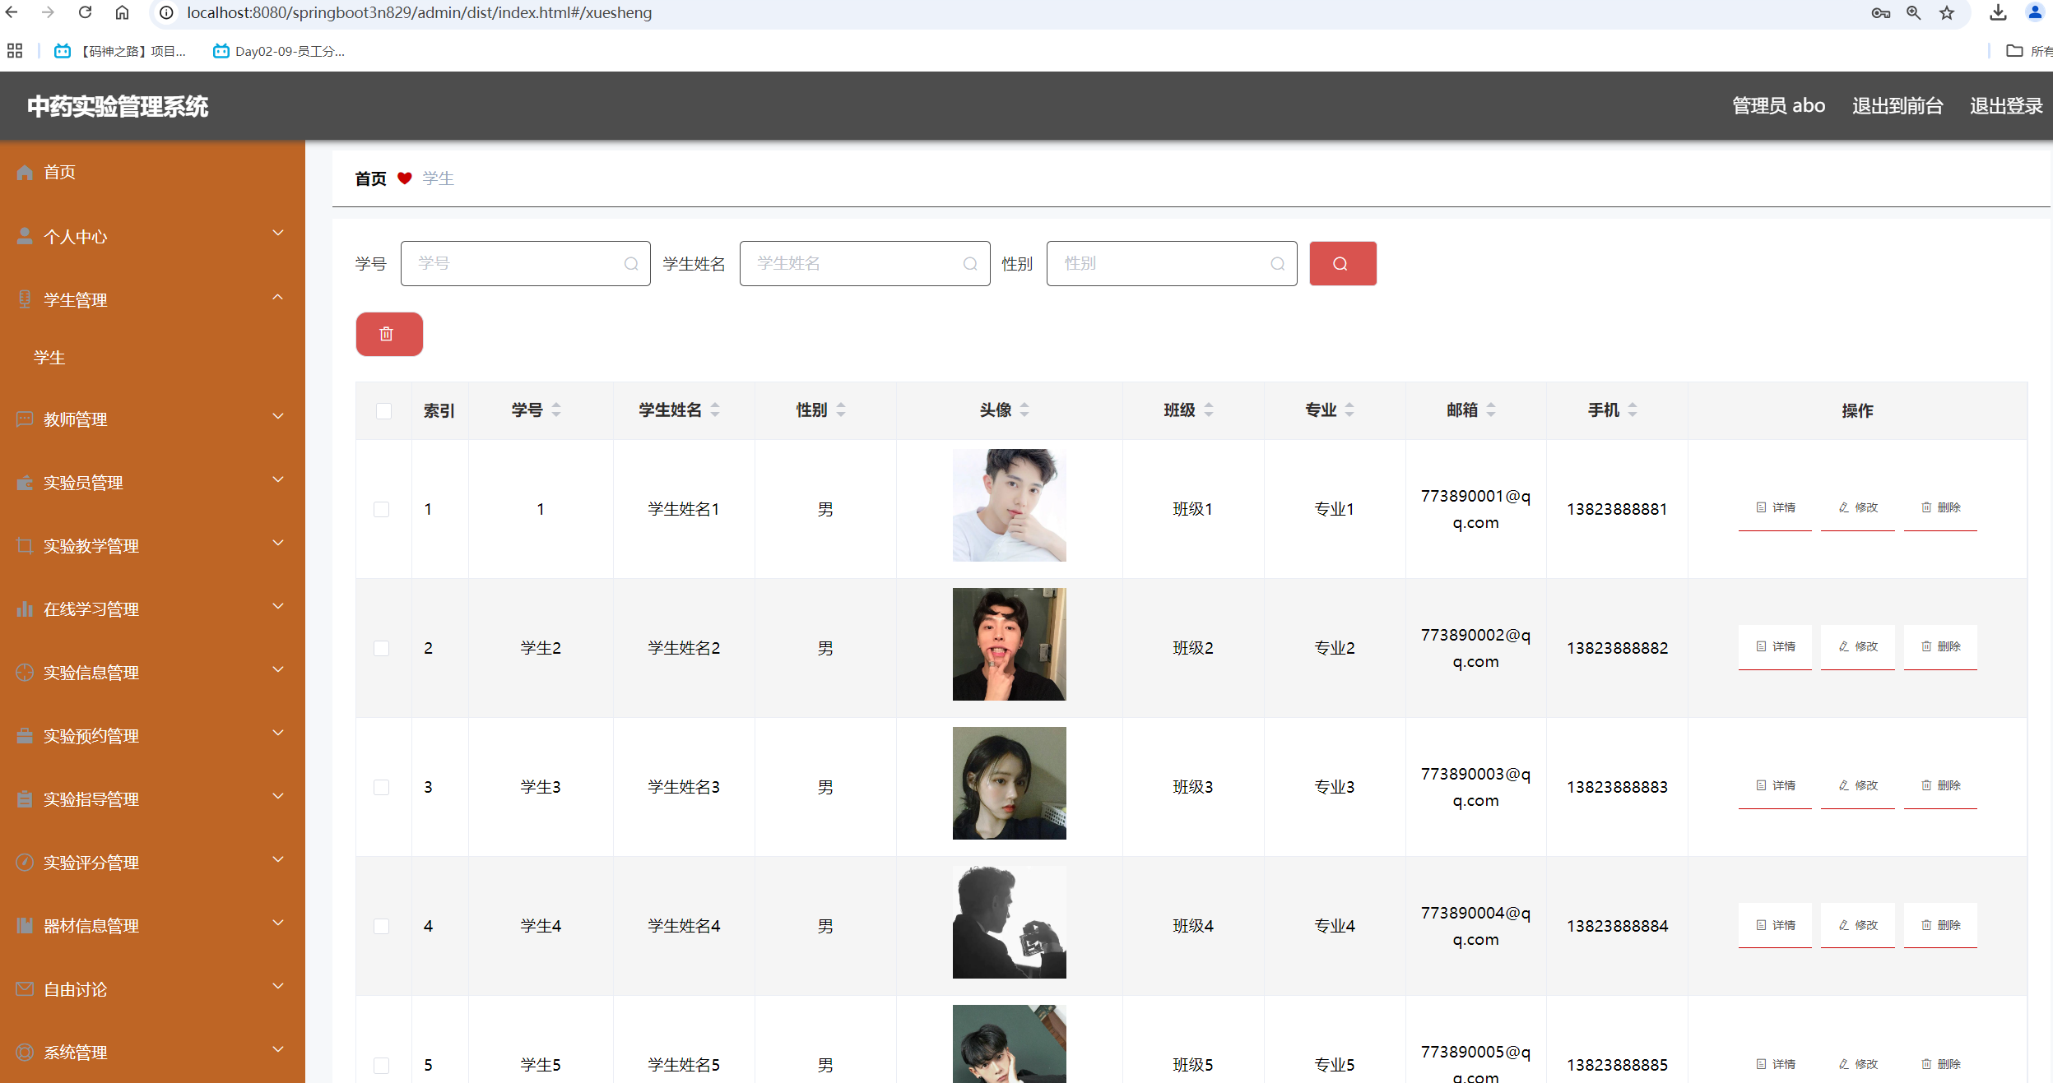Sort the table by 学号 column arrows
Screen dimensions: 2053x1083
click(x=556, y=410)
